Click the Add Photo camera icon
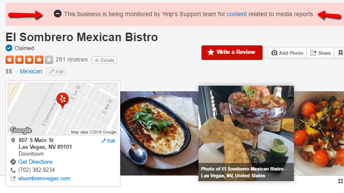 (274, 53)
